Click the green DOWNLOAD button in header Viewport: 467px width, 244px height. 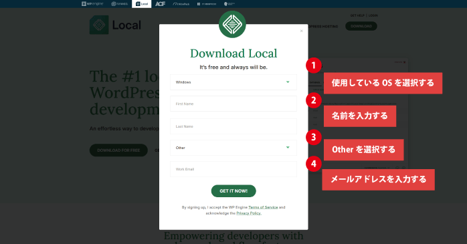[361, 26]
